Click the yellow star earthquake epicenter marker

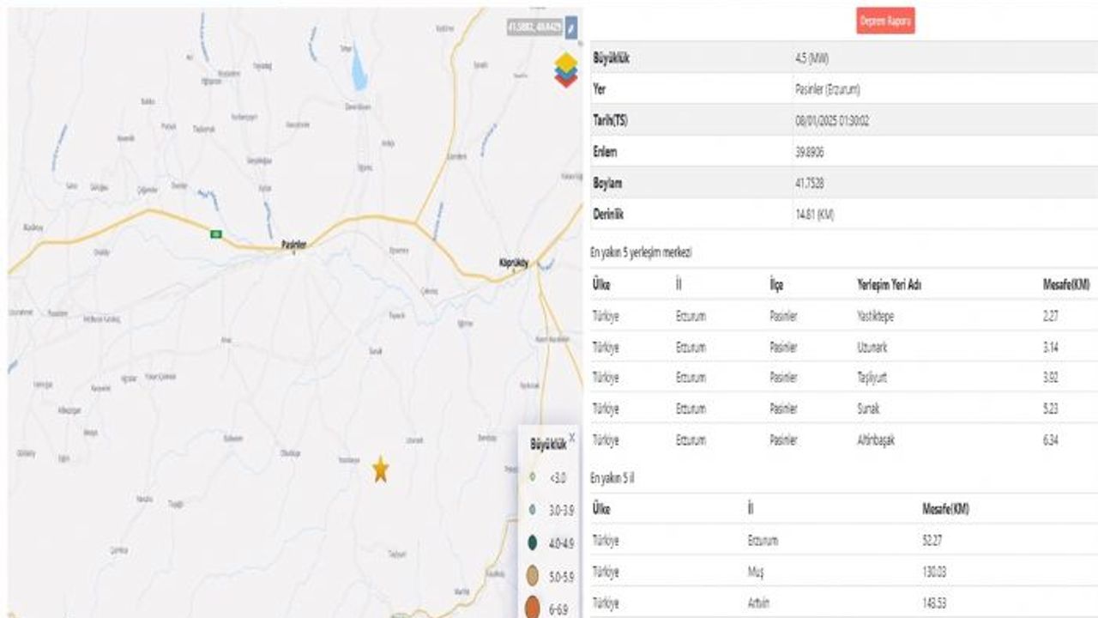(x=380, y=469)
